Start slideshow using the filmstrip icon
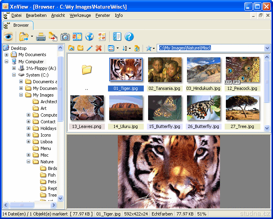Viewport: 273px width, 219px height. coord(77,37)
